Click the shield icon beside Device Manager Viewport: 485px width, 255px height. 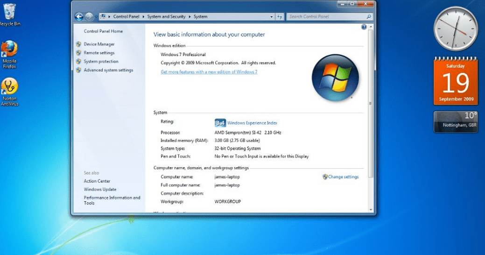click(78, 44)
